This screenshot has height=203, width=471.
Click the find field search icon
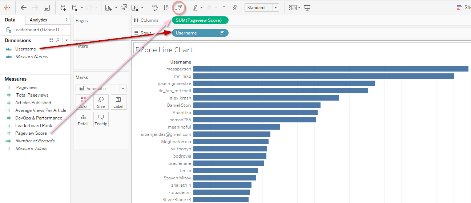coord(58,40)
